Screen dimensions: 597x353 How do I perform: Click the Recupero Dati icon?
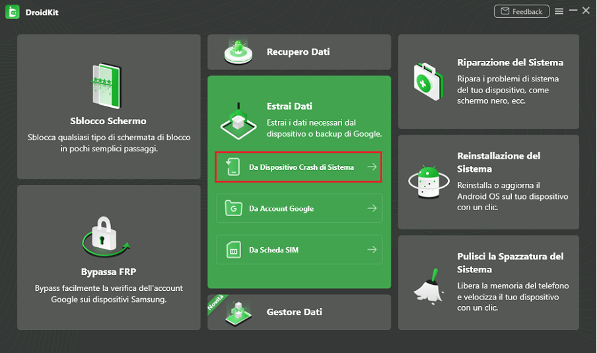[238, 52]
